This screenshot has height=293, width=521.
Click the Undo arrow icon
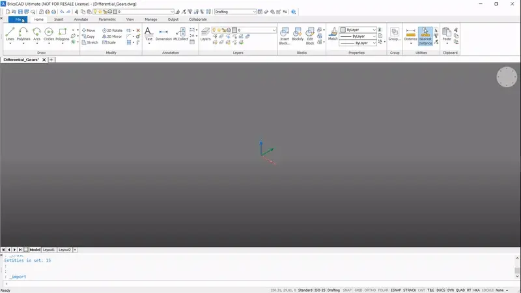coord(62,12)
